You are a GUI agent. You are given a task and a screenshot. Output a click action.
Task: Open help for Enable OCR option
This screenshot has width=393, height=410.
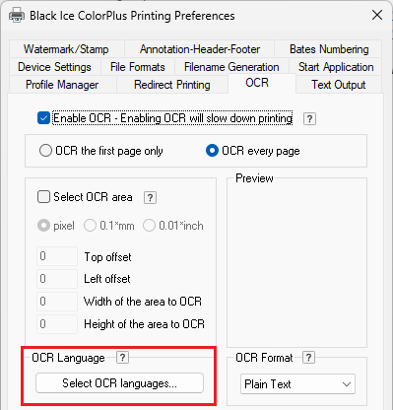click(309, 118)
